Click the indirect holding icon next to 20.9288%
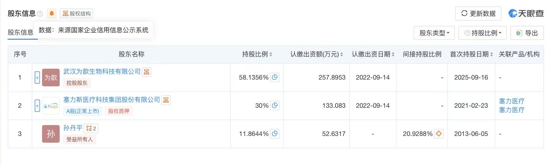This screenshot has width=548, height=165. 439,134
